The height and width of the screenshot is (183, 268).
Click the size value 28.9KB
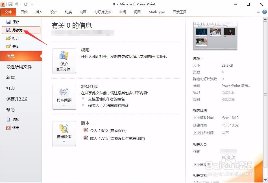pos(227,66)
